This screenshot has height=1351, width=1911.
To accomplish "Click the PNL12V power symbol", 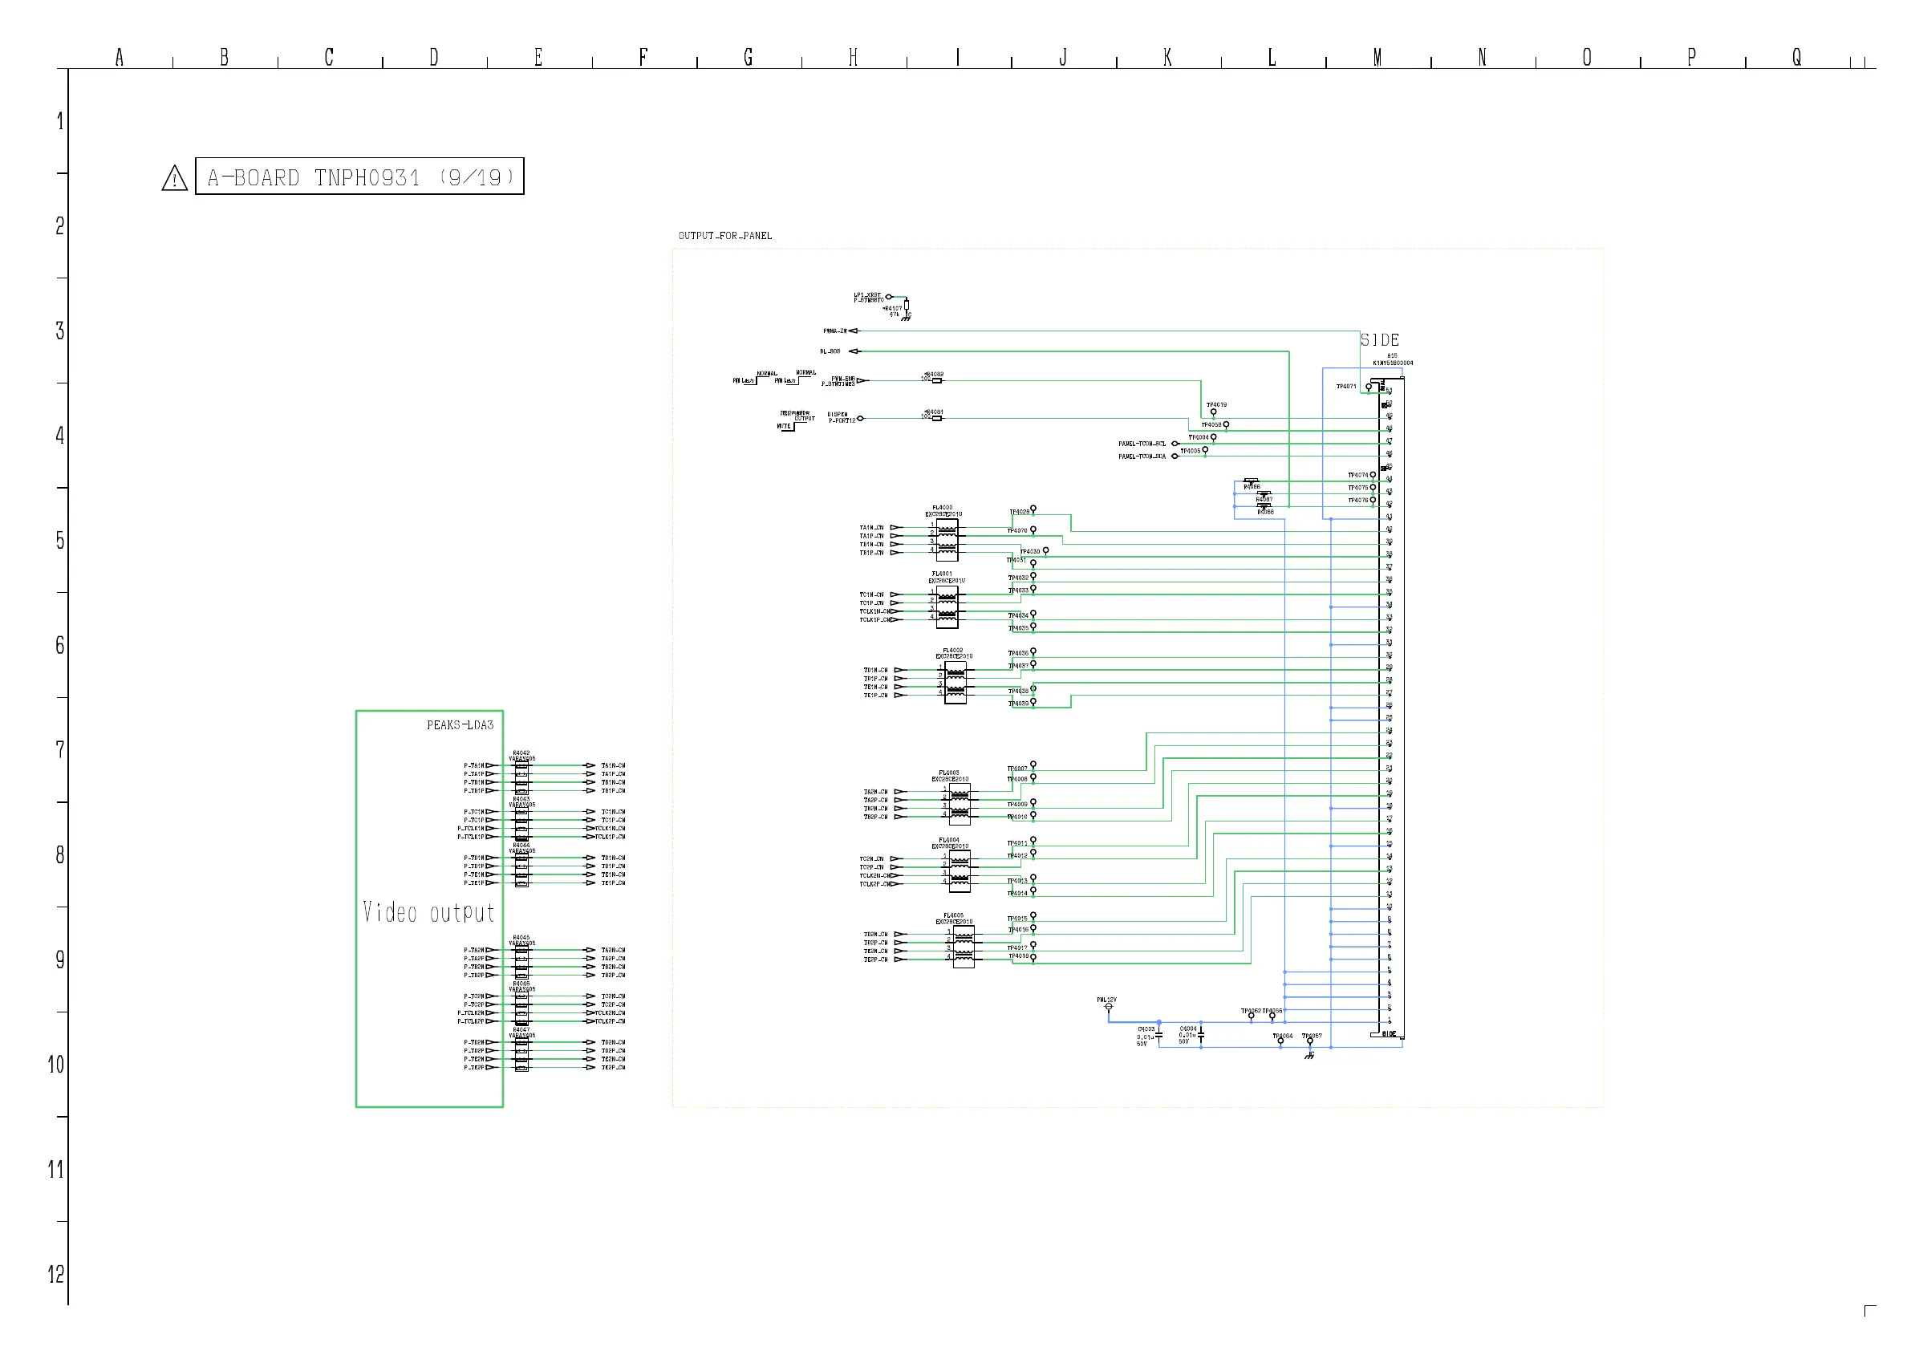I will 1109,1007.
